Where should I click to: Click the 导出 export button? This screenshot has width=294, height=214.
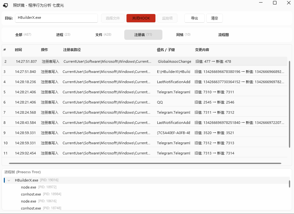click(194, 18)
